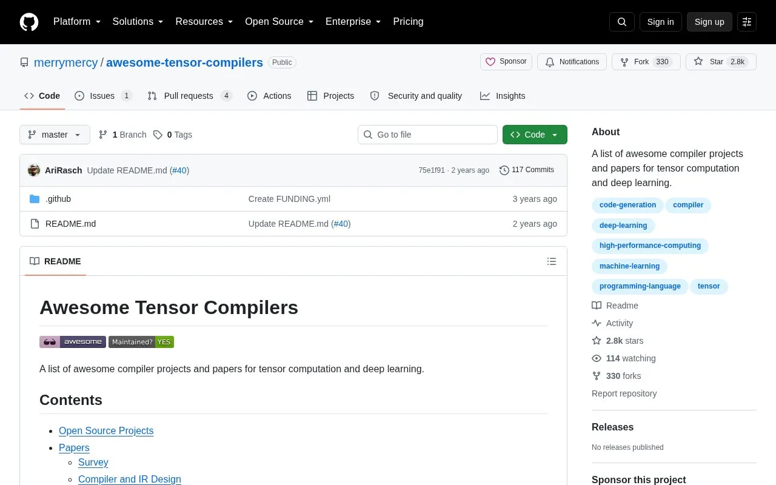Click the Sign up button

click(x=709, y=22)
